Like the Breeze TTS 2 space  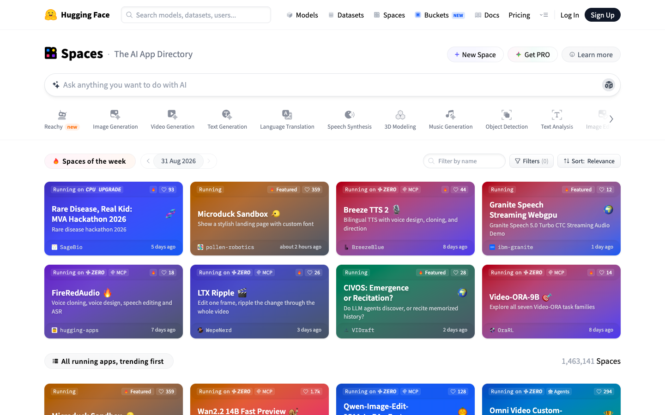[459, 190]
